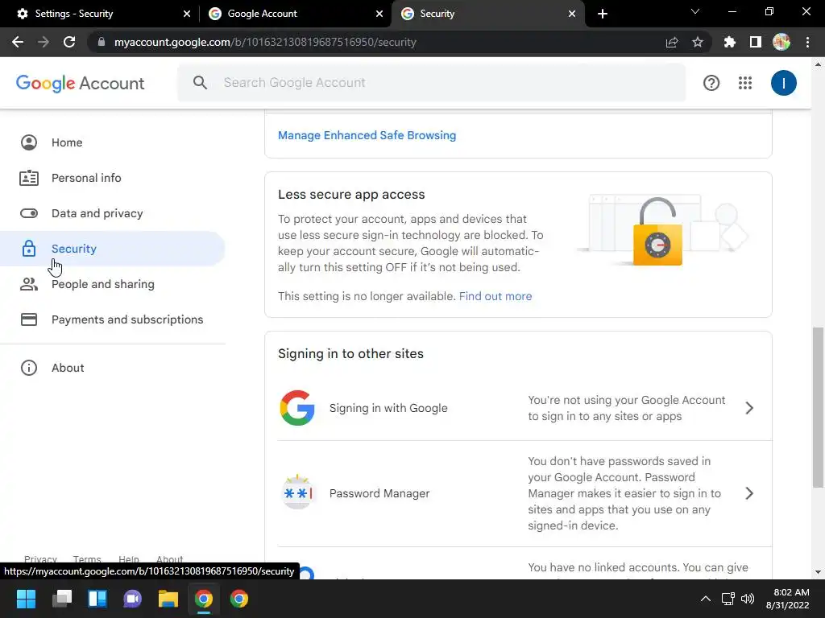This screenshot has width=825, height=618.
Task: Close the Settings - Security tab
Action: (x=187, y=14)
